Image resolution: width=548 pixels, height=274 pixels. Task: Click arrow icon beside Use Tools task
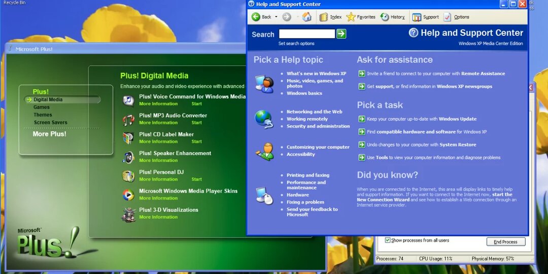(362, 158)
